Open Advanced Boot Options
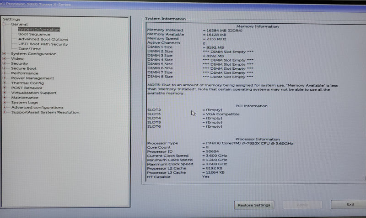The width and height of the screenshot is (366, 218). pyautogui.click(x=43, y=39)
